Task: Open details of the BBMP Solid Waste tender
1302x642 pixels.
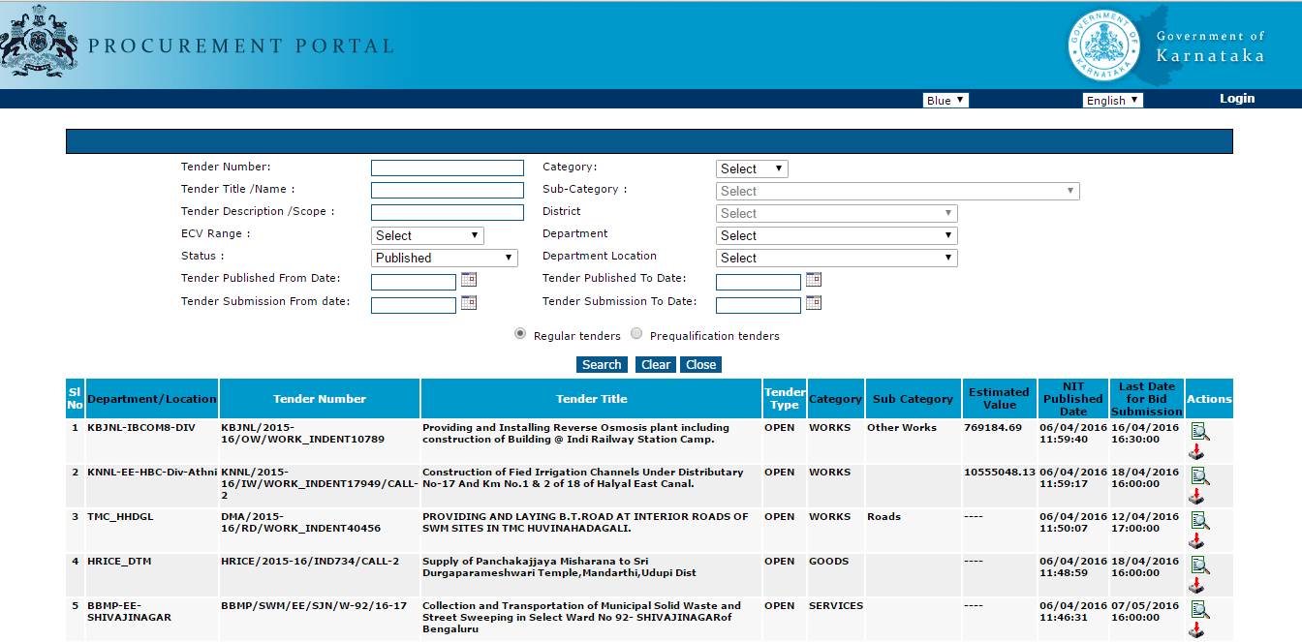Action: (x=1200, y=608)
